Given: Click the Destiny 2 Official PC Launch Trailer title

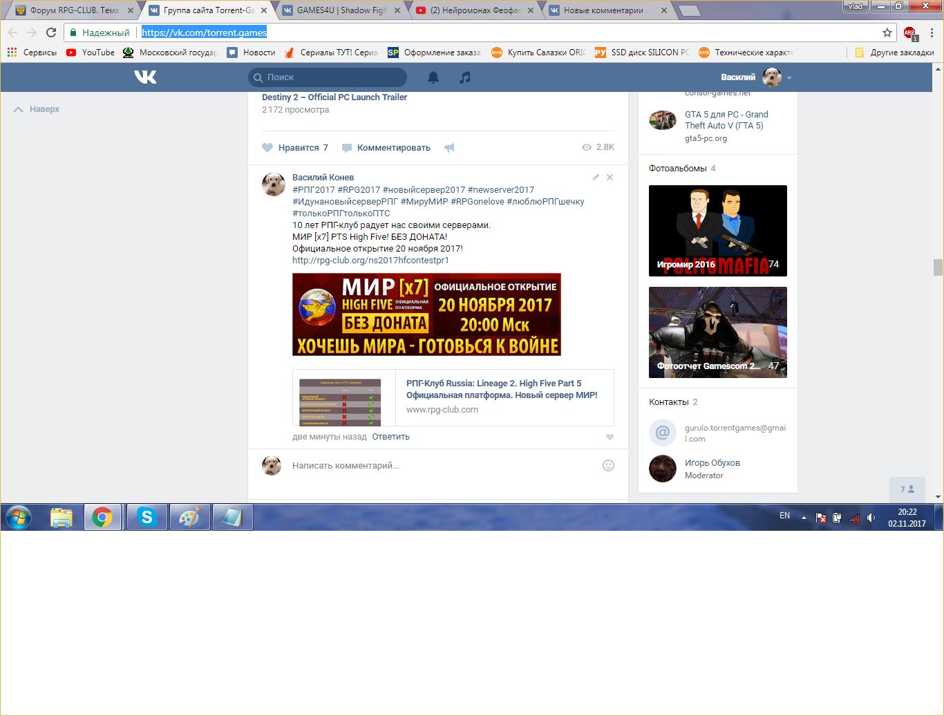Looking at the screenshot, I should coord(334,97).
